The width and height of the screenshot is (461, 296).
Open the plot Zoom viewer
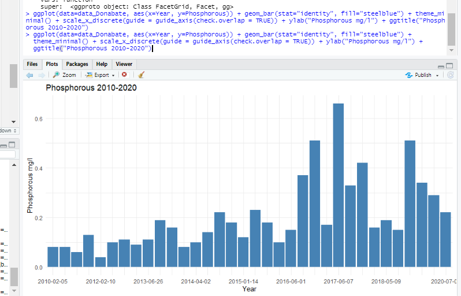[64, 75]
